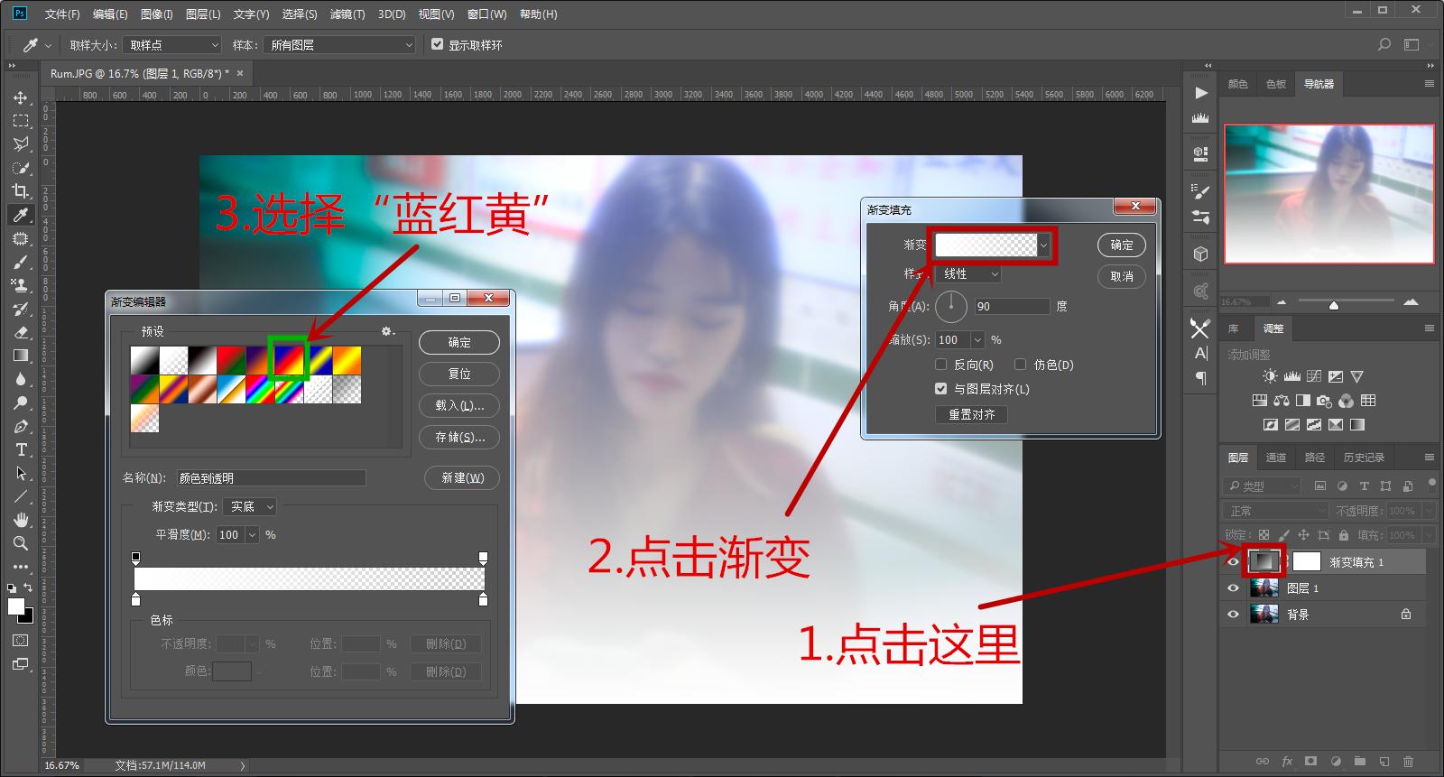Open the 窗口(W) menu

[x=486, y=14]
